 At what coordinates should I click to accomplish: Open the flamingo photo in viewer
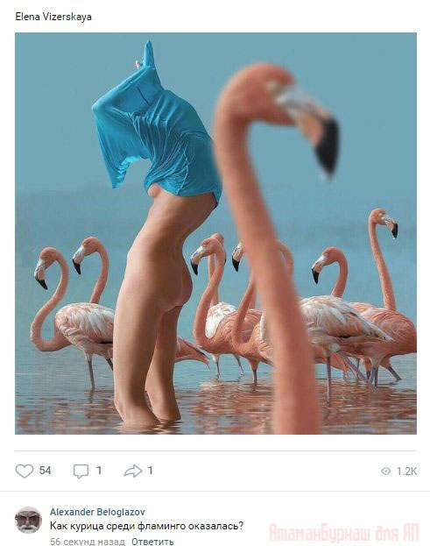click(215, 233)
